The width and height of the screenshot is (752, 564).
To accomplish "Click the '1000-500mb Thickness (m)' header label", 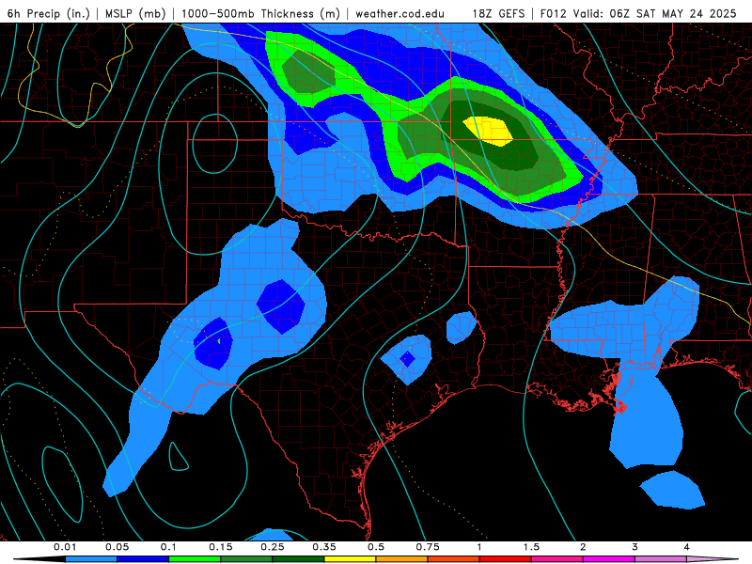I will (x=260, y=13).
